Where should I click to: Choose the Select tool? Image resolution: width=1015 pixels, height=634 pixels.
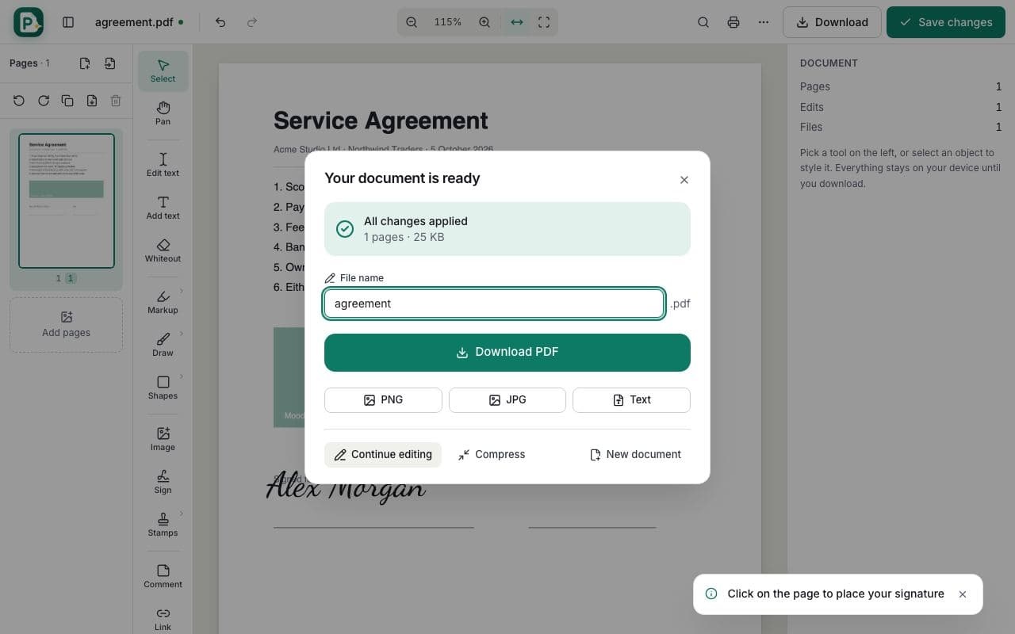(x=163, y=71)
